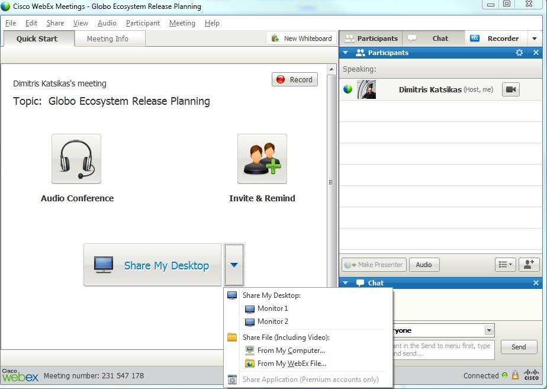Viewport: 547px width, 389px height.
Task: Close the WebEx Meetings window
Action: click(x=529, y=4)
